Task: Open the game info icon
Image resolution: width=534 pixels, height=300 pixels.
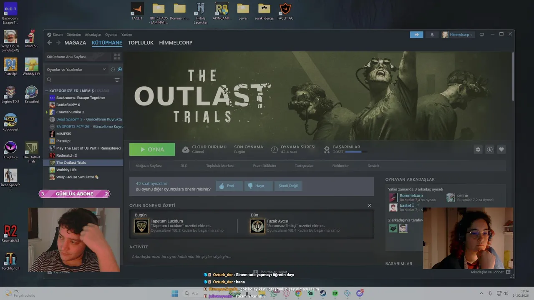Action: [x=490, y=150]
